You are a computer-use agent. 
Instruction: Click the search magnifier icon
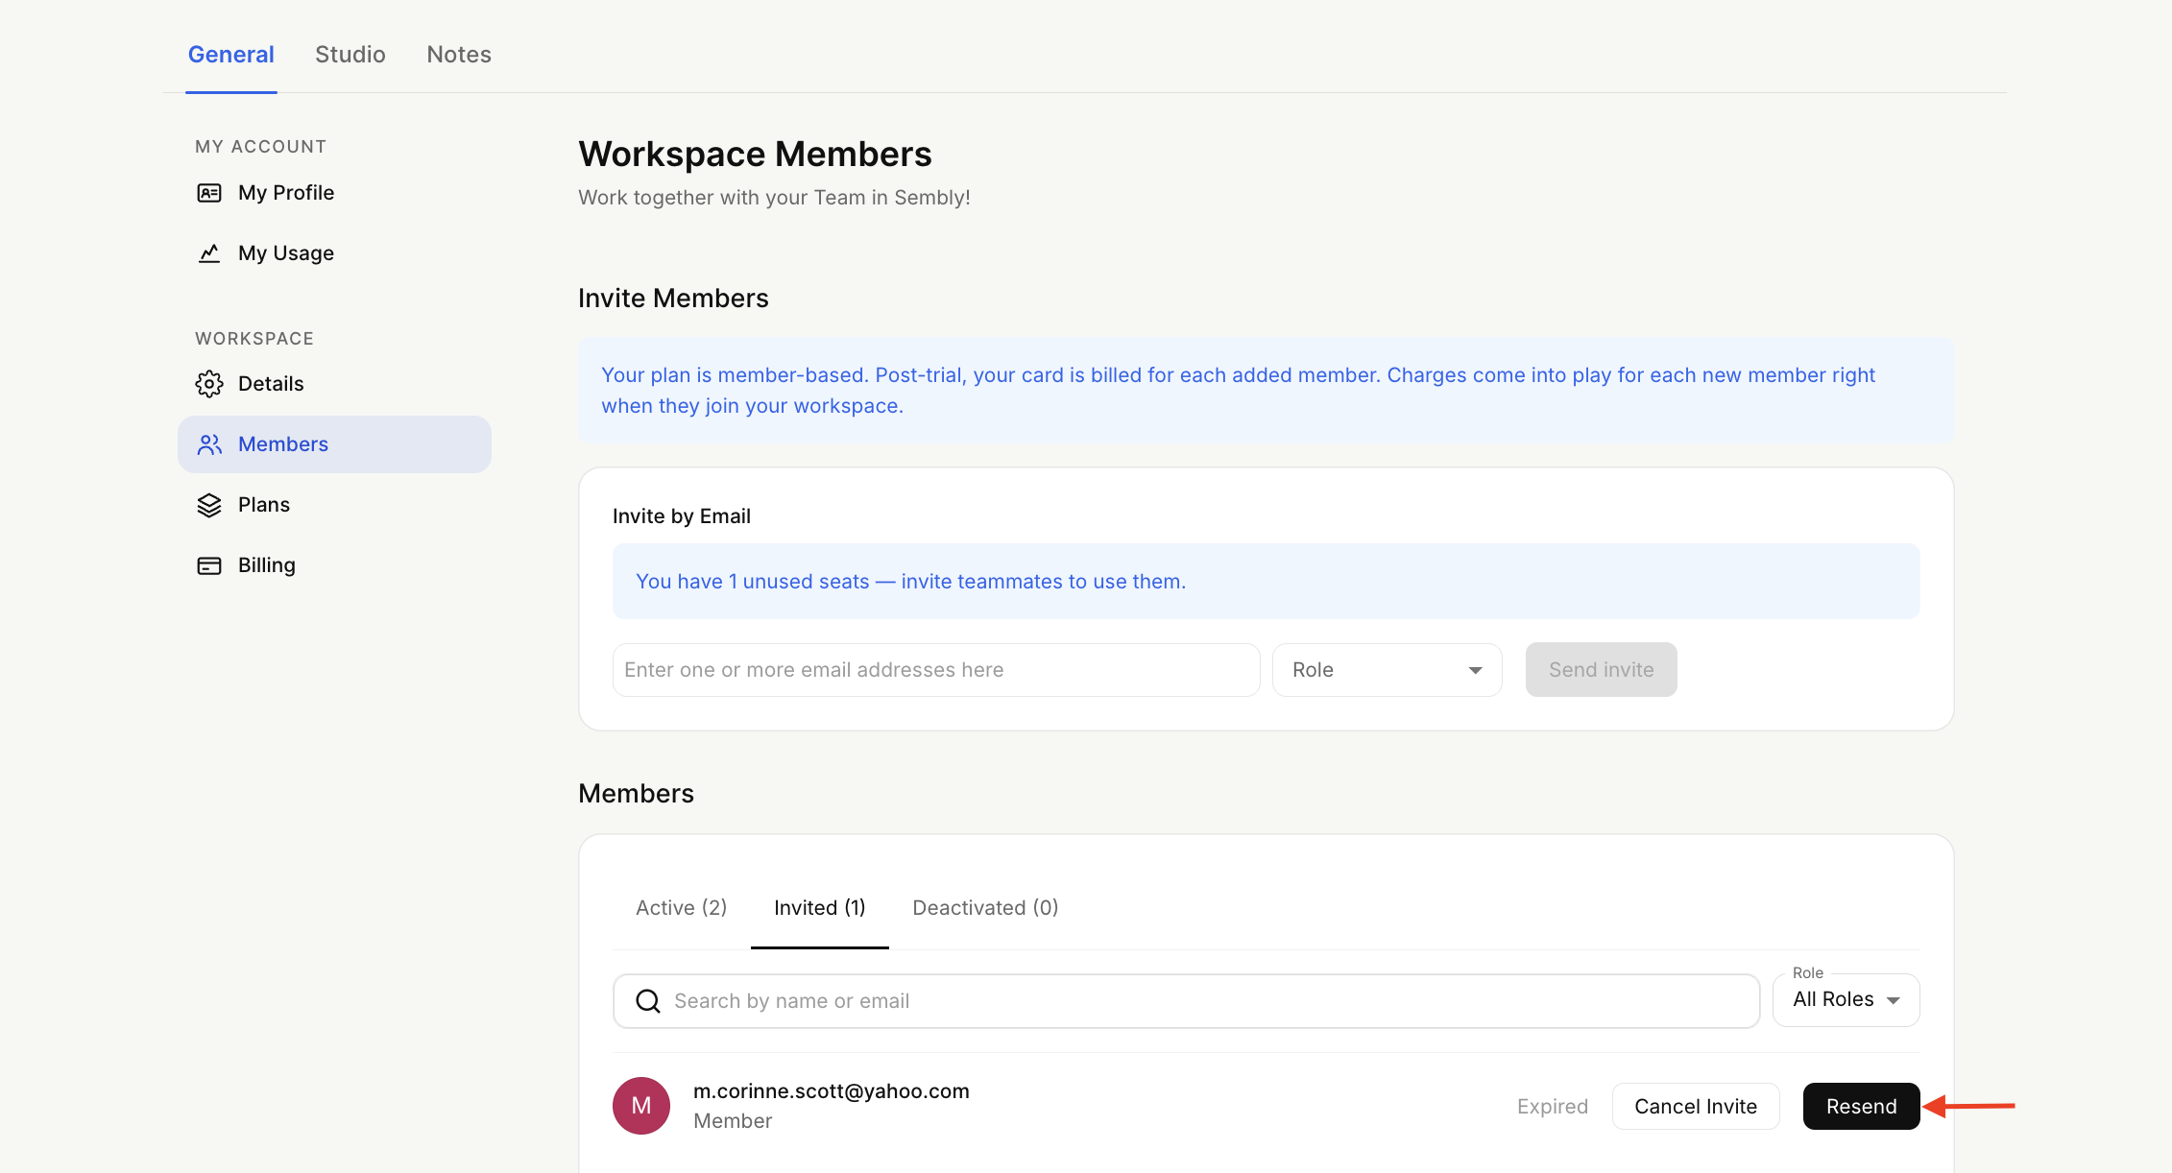coord(648,1001)
